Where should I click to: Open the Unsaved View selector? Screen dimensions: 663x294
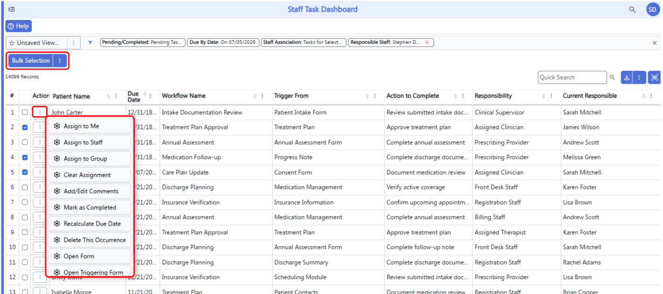(x=37, y=43)
